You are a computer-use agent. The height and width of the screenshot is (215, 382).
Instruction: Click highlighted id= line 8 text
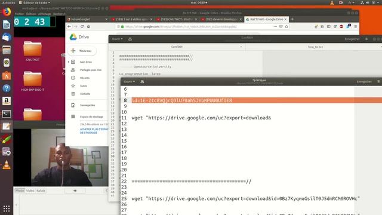pos(181,100)
